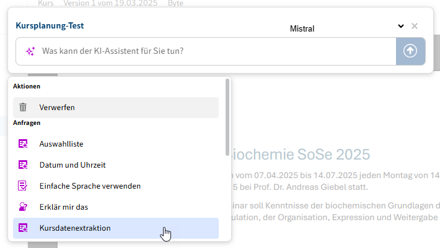The width and height of the screenshot is (440, 248).
Task: Select the Auswahlliste request
Action: (x=116, y=144)
